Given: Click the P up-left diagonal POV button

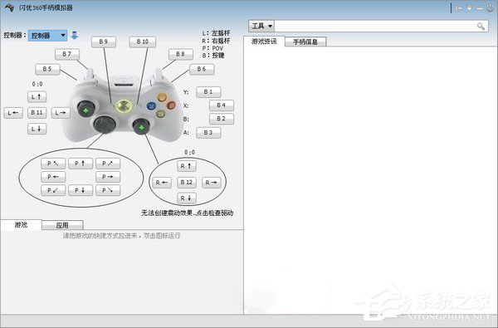Looking at the screenshot, I should pyautogui.click(x=53, y=164).
